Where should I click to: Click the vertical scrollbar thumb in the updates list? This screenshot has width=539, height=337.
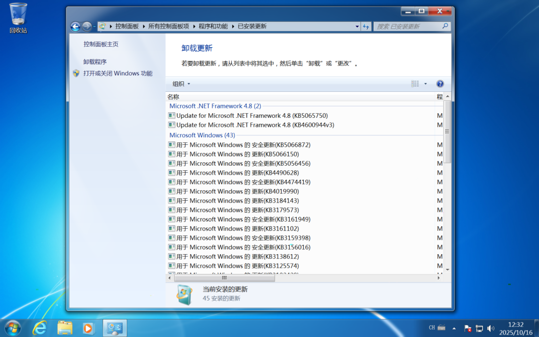447,131
